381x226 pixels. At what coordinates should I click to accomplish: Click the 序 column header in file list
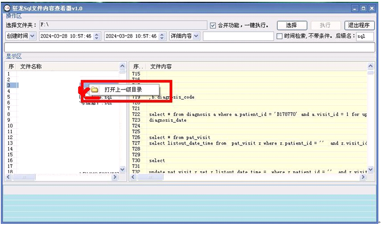tap(11, 66)
